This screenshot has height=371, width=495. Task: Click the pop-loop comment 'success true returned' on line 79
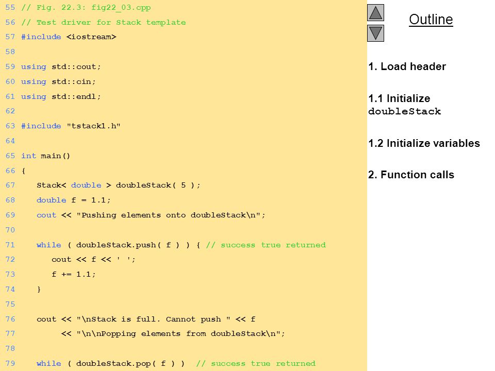point(256,364)
